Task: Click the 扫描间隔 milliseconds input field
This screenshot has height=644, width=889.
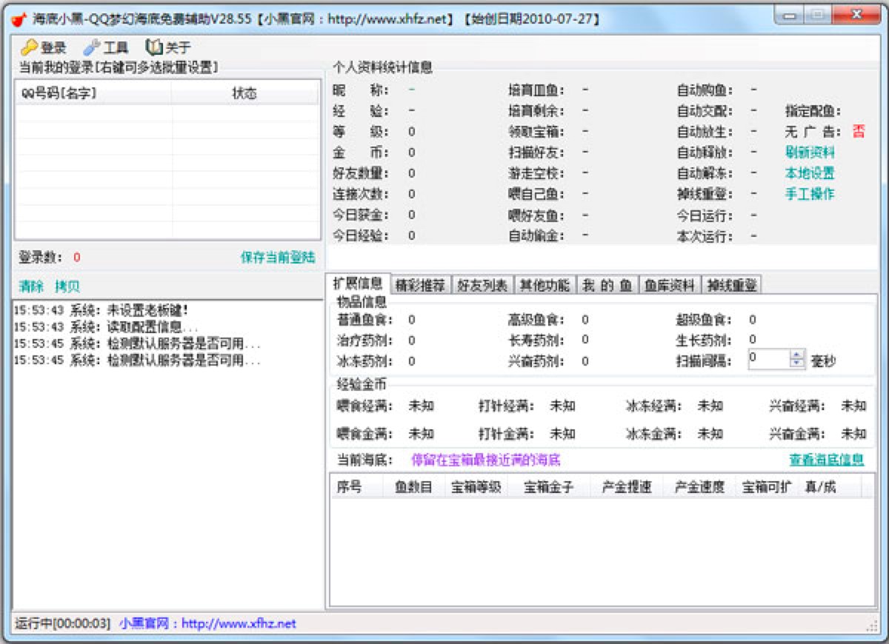Action: [768, 359]
